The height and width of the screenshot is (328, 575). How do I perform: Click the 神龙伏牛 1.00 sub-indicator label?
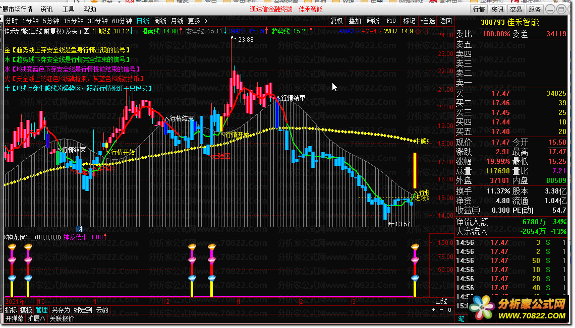85,237
